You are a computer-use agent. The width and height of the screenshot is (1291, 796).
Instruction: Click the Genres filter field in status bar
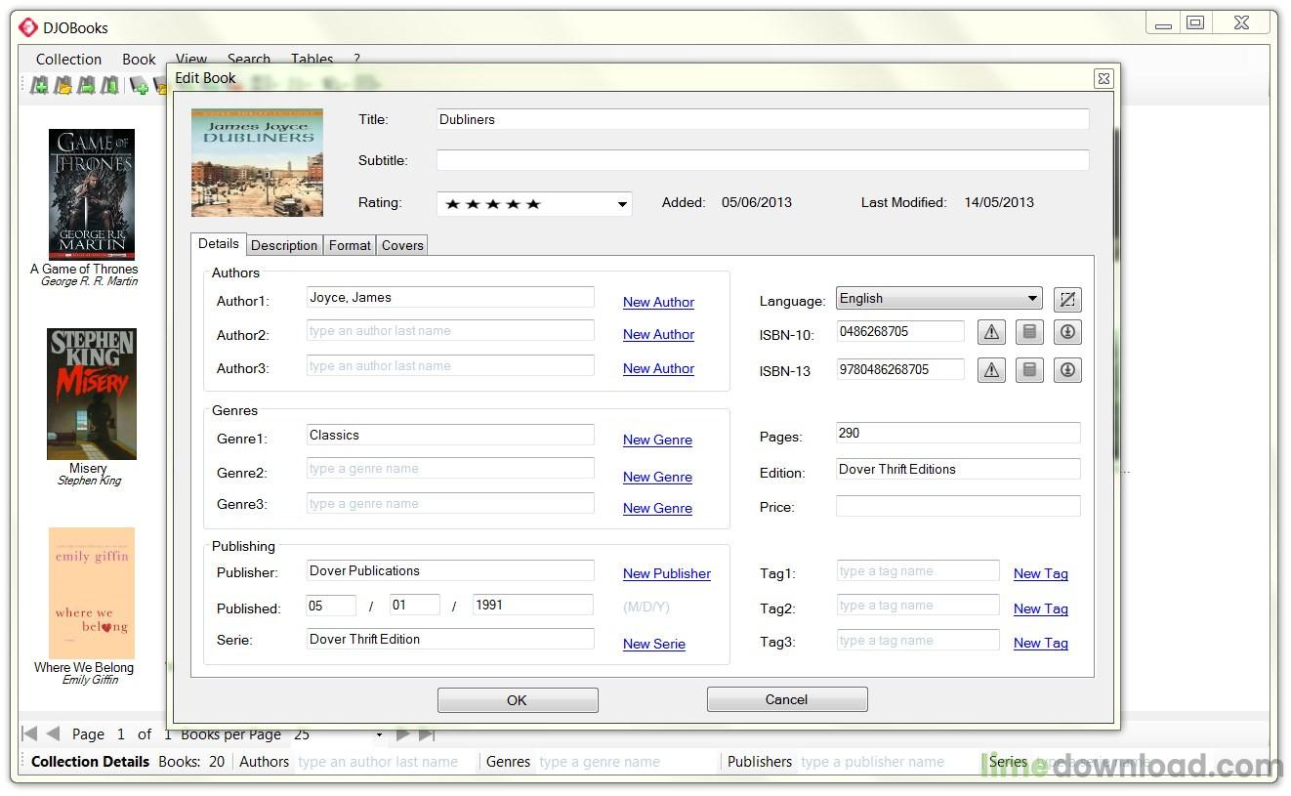pyautogui.click(x=627, y=762)
